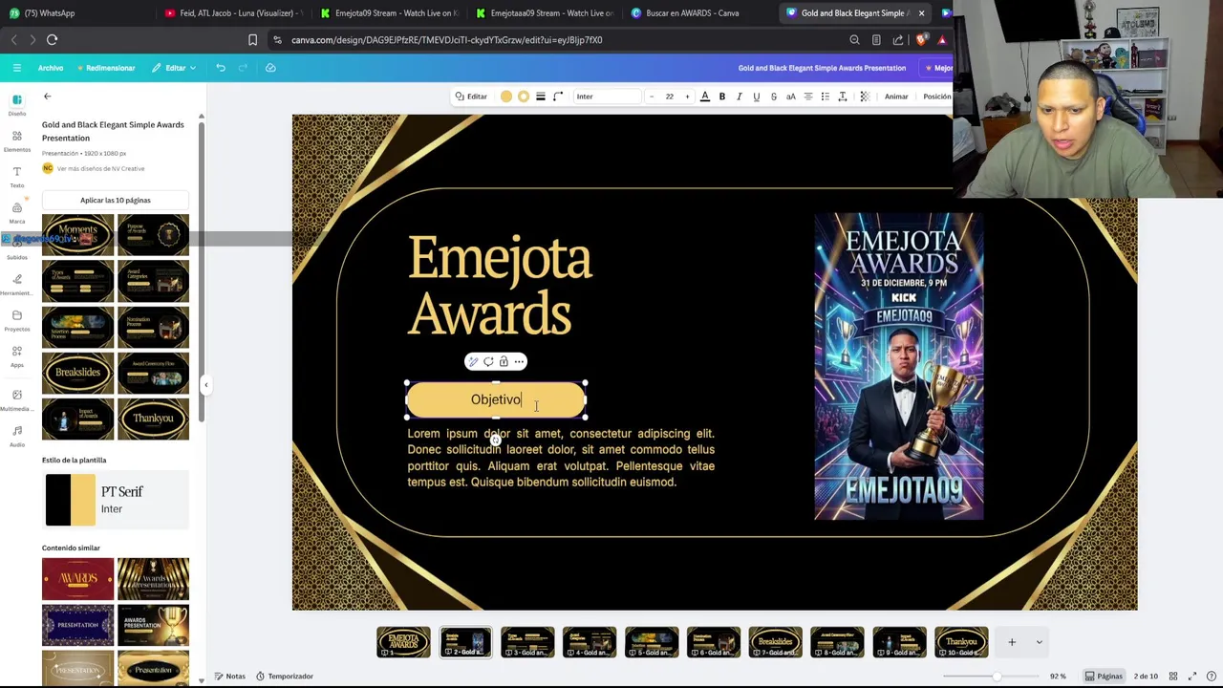Open the Notas panel
This screenshot has height=688, width=1223.
click(x=229, y=677)
